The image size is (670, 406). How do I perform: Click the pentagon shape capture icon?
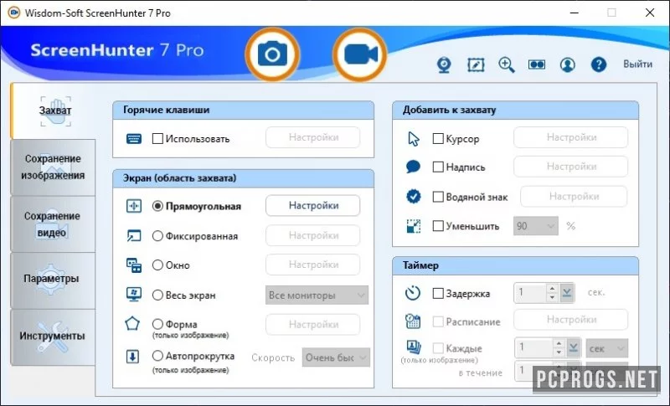[x=132, y=324]
